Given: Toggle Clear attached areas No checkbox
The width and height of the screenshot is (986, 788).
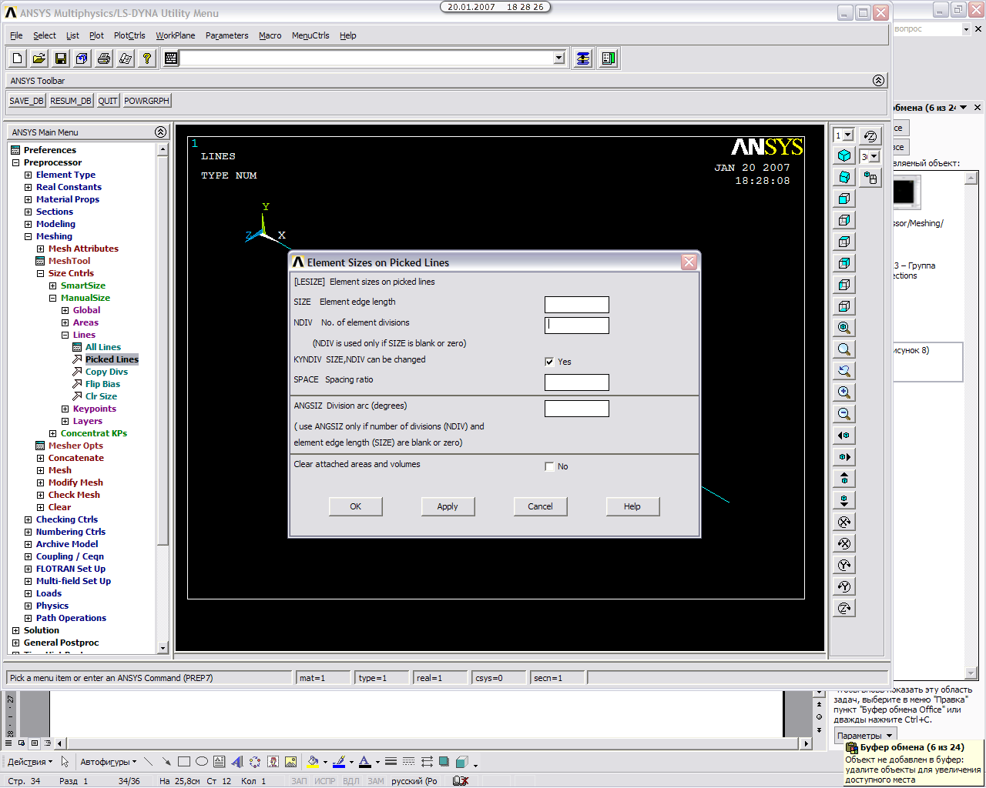Looking at the screenshot, I should click(549, 466).
